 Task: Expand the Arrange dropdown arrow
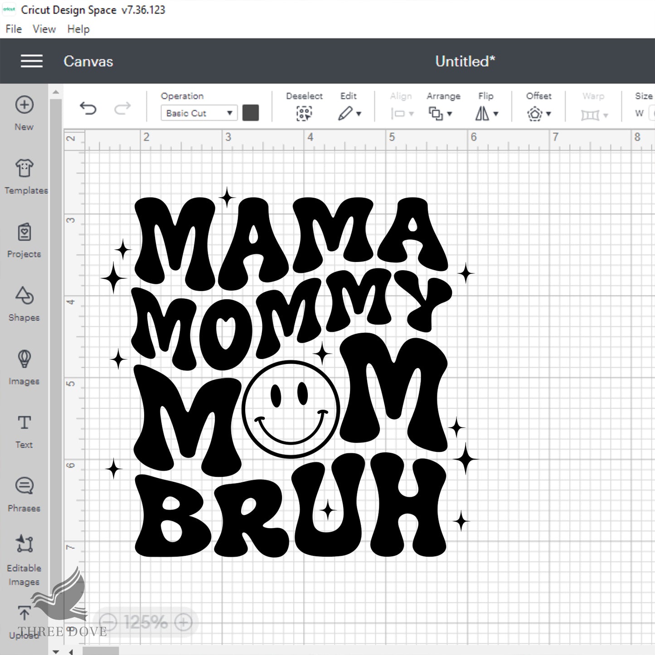coord(450,114)
